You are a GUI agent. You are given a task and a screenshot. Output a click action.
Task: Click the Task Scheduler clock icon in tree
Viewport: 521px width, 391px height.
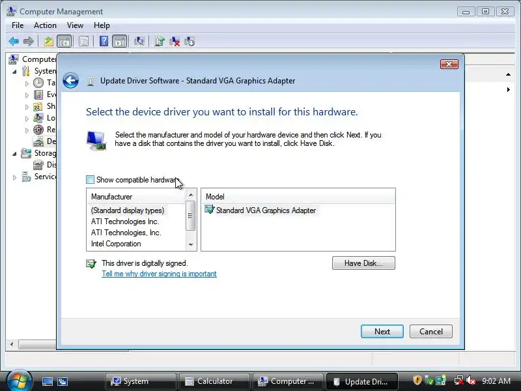point(38,83)
